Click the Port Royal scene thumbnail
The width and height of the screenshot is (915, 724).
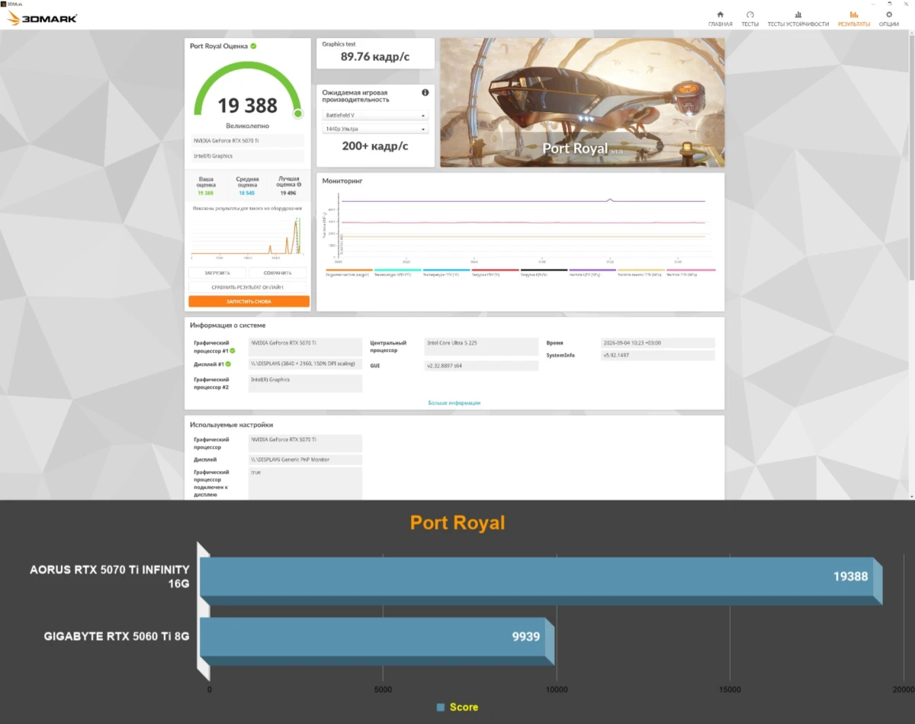coord(582,103)
